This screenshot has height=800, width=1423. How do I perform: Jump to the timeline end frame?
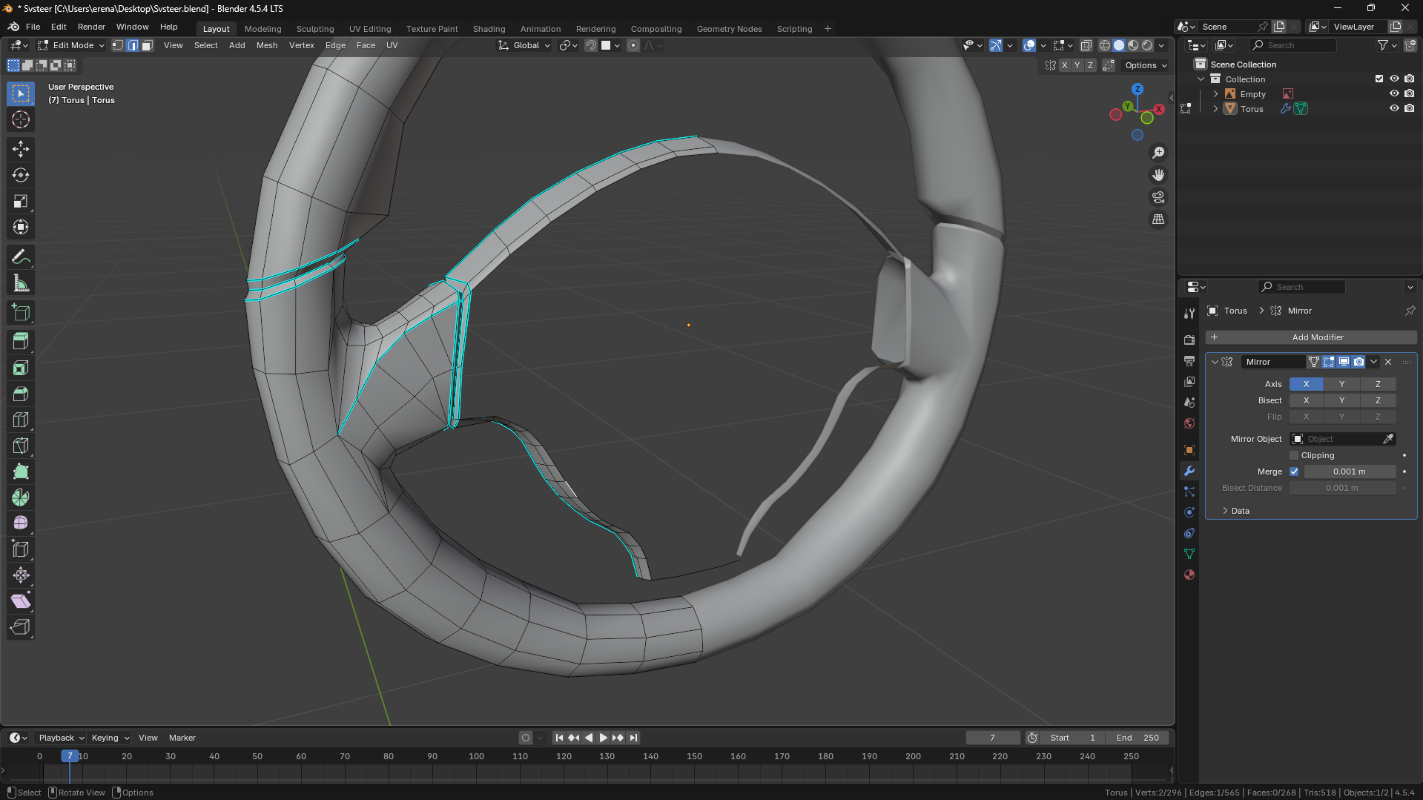[x=633, y=738]
